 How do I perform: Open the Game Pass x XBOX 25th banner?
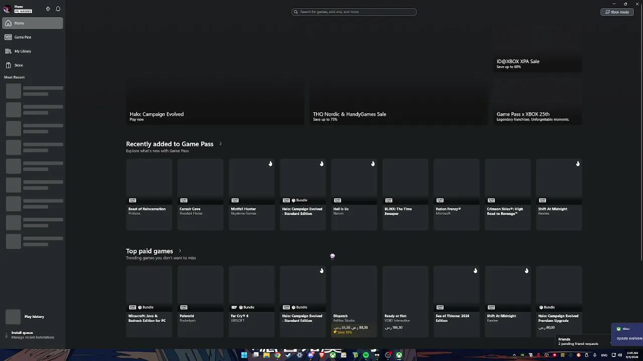click(538, 101)
